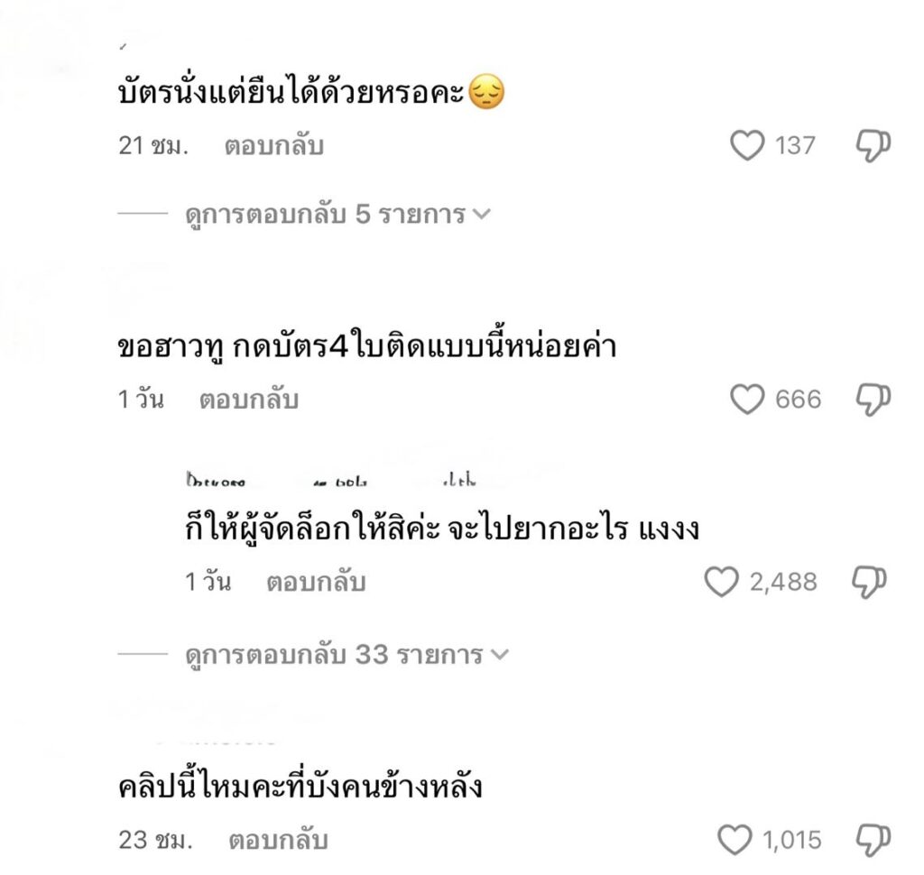Viewport: 924px width, 875px height.
Task: Dislike the ขอฮาวทู กดบัตร4ใบ comment
Action: click(873, 400)
